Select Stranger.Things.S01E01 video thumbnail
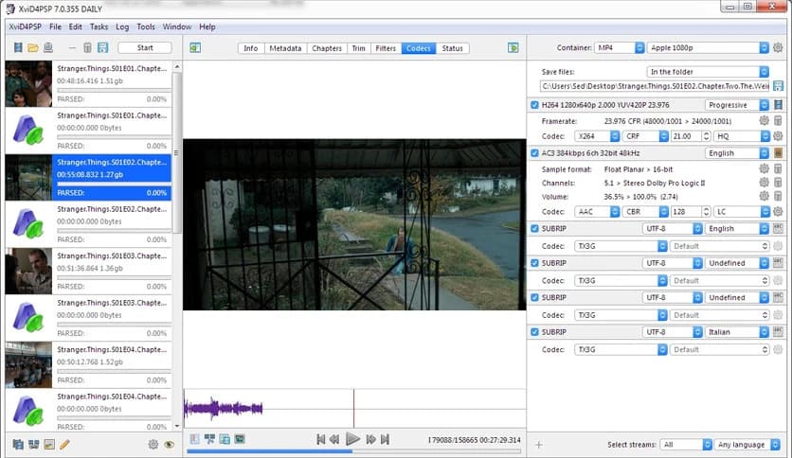Viewport: 792px width, 458px height. 28,83
